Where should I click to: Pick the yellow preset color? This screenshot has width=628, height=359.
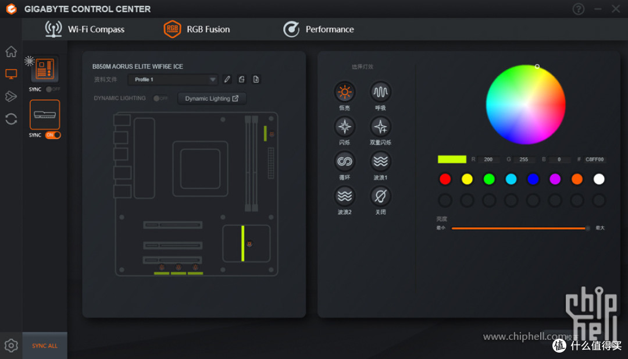point(467,179)
